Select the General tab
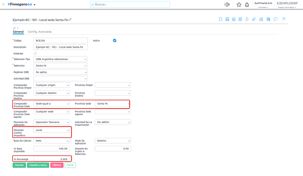 (x=18, y=32)
